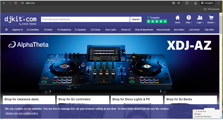Select Beginner DJ in navigation
Screen dimensions: 223x120
(18, 30)
